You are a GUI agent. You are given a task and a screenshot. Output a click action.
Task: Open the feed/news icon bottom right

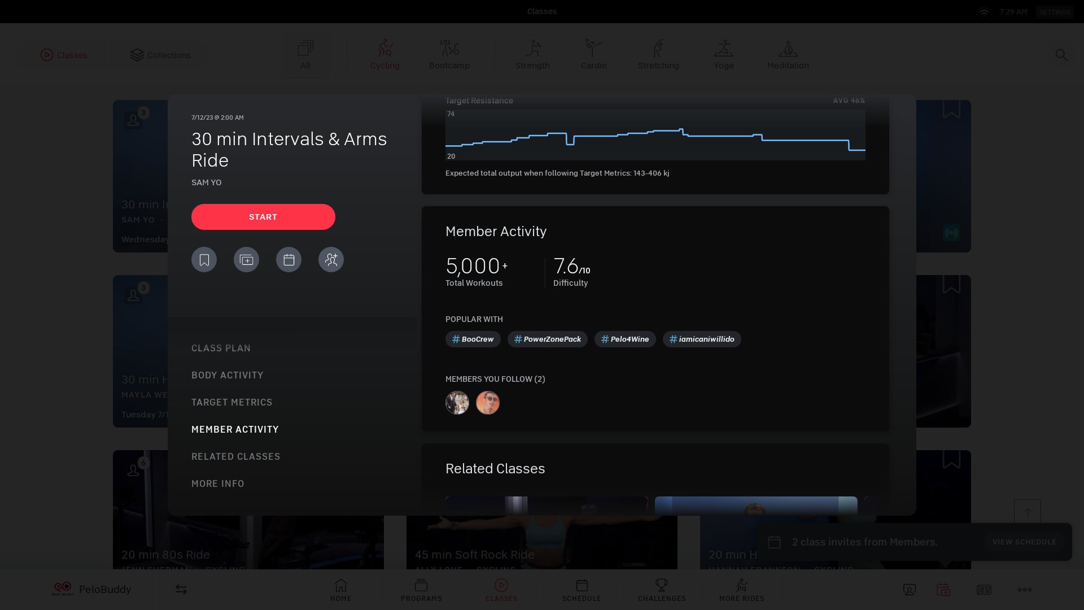[x=984, y=589]
